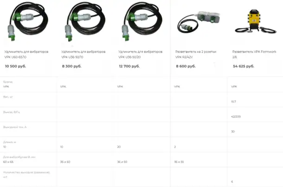Select the 10 500 руб. price
The image size is (283, 187).
coord(15,66)
